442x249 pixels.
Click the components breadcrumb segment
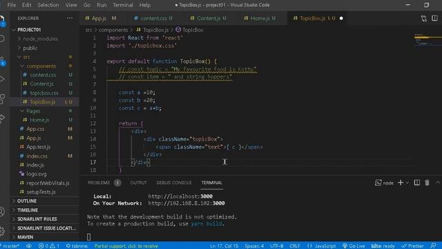point(113,30)
